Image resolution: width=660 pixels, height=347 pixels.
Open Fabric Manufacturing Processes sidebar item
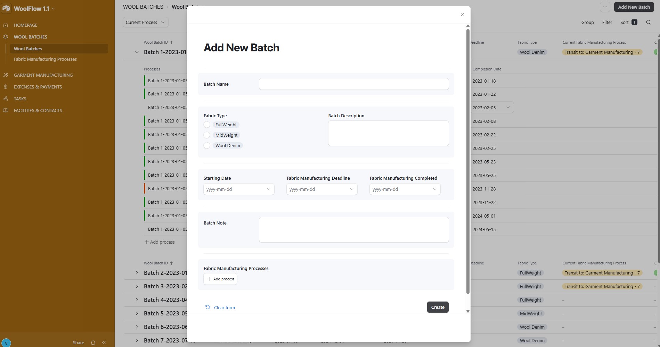point(45,59)
